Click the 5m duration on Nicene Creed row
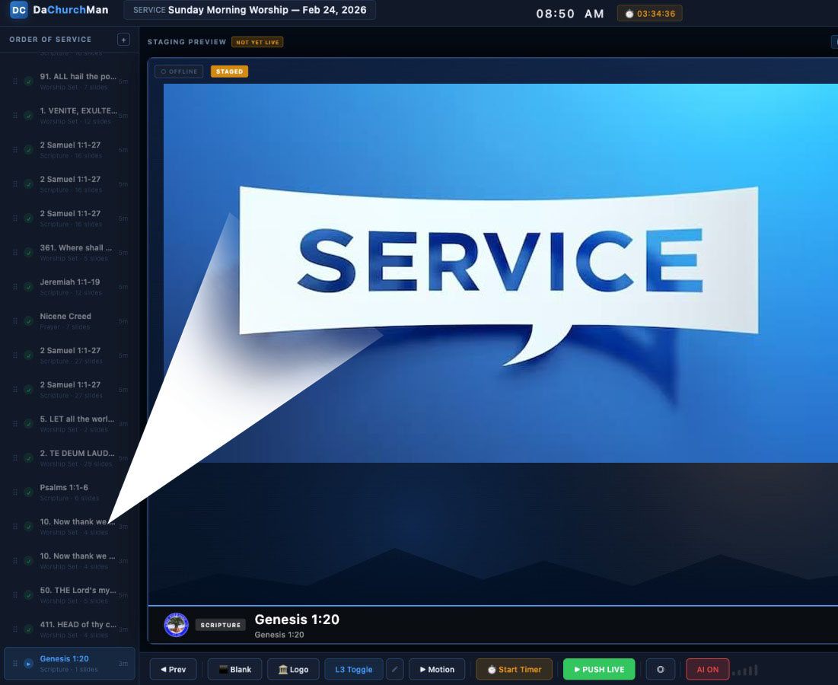Viewport: 838px width, 685px height. (123, 321)
